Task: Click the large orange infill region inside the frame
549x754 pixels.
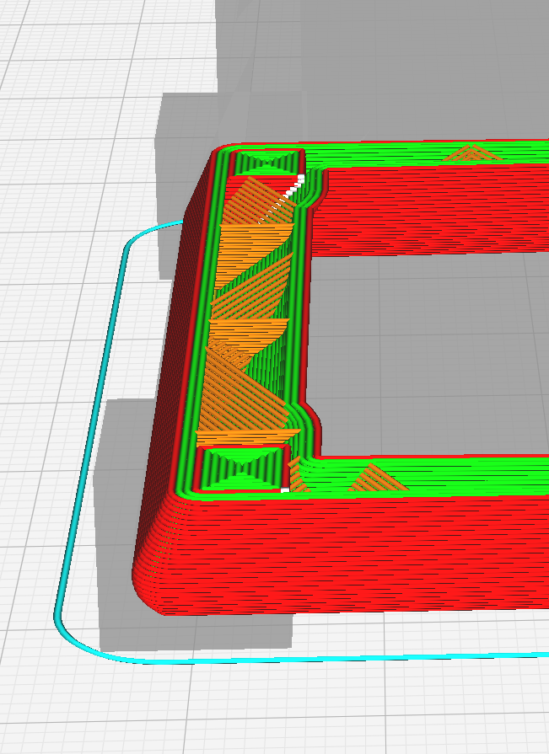Action: [250, 313]
